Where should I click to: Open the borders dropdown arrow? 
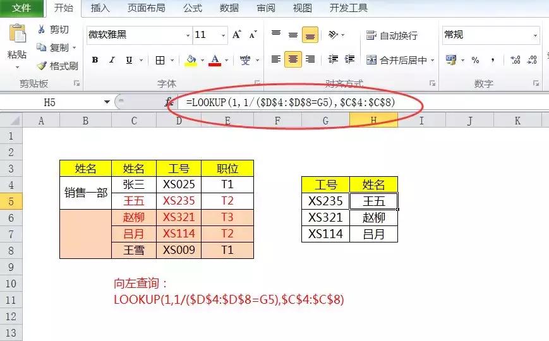pyautogui.click(x=172, y=60)
